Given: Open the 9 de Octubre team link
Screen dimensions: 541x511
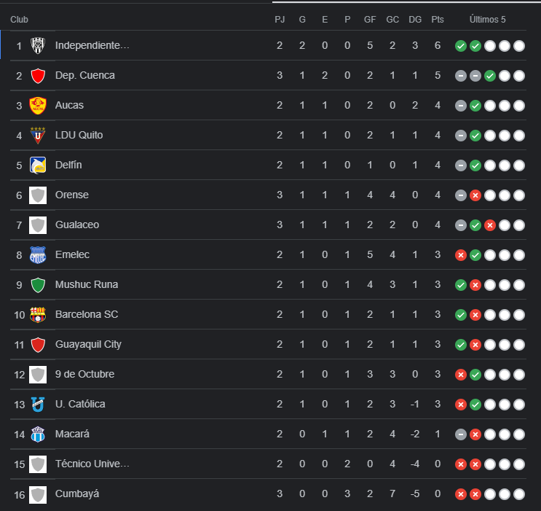Looking at the screenshot, I should click(84, 374).
